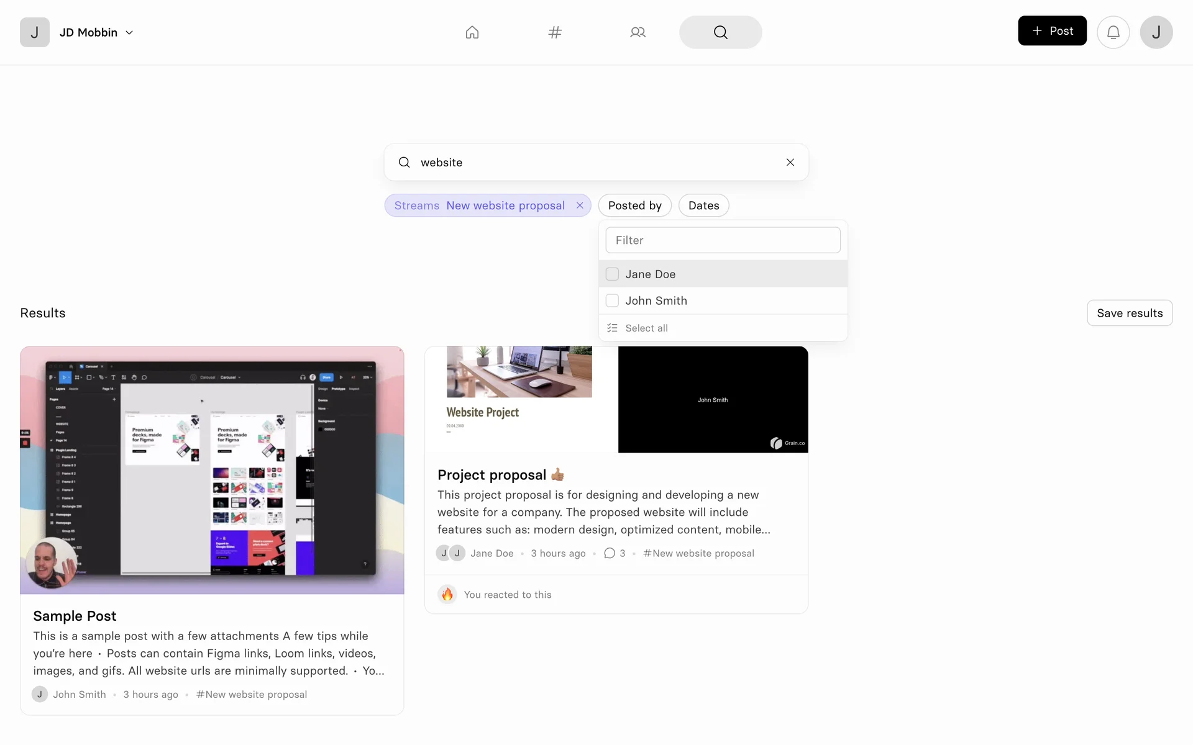Choose Select all in the filter list

tap(646, 328)
